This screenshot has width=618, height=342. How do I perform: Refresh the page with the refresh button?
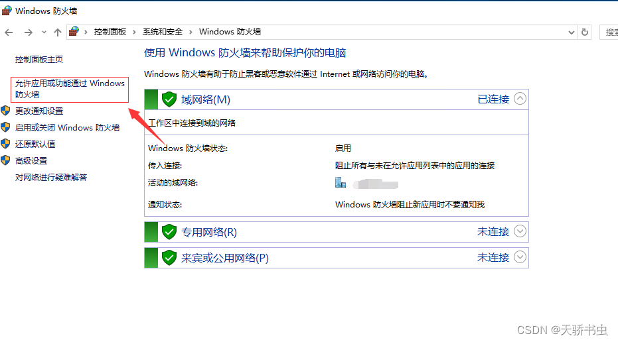585,32
